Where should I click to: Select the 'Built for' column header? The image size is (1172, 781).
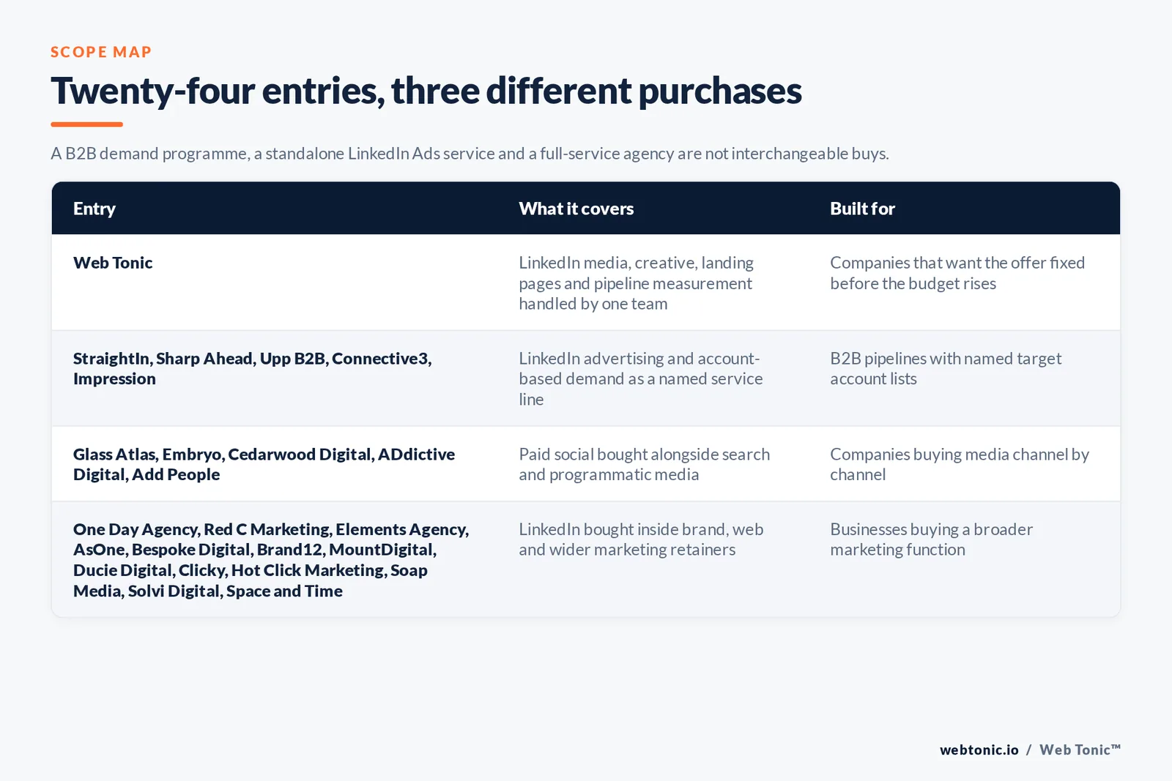862,209
